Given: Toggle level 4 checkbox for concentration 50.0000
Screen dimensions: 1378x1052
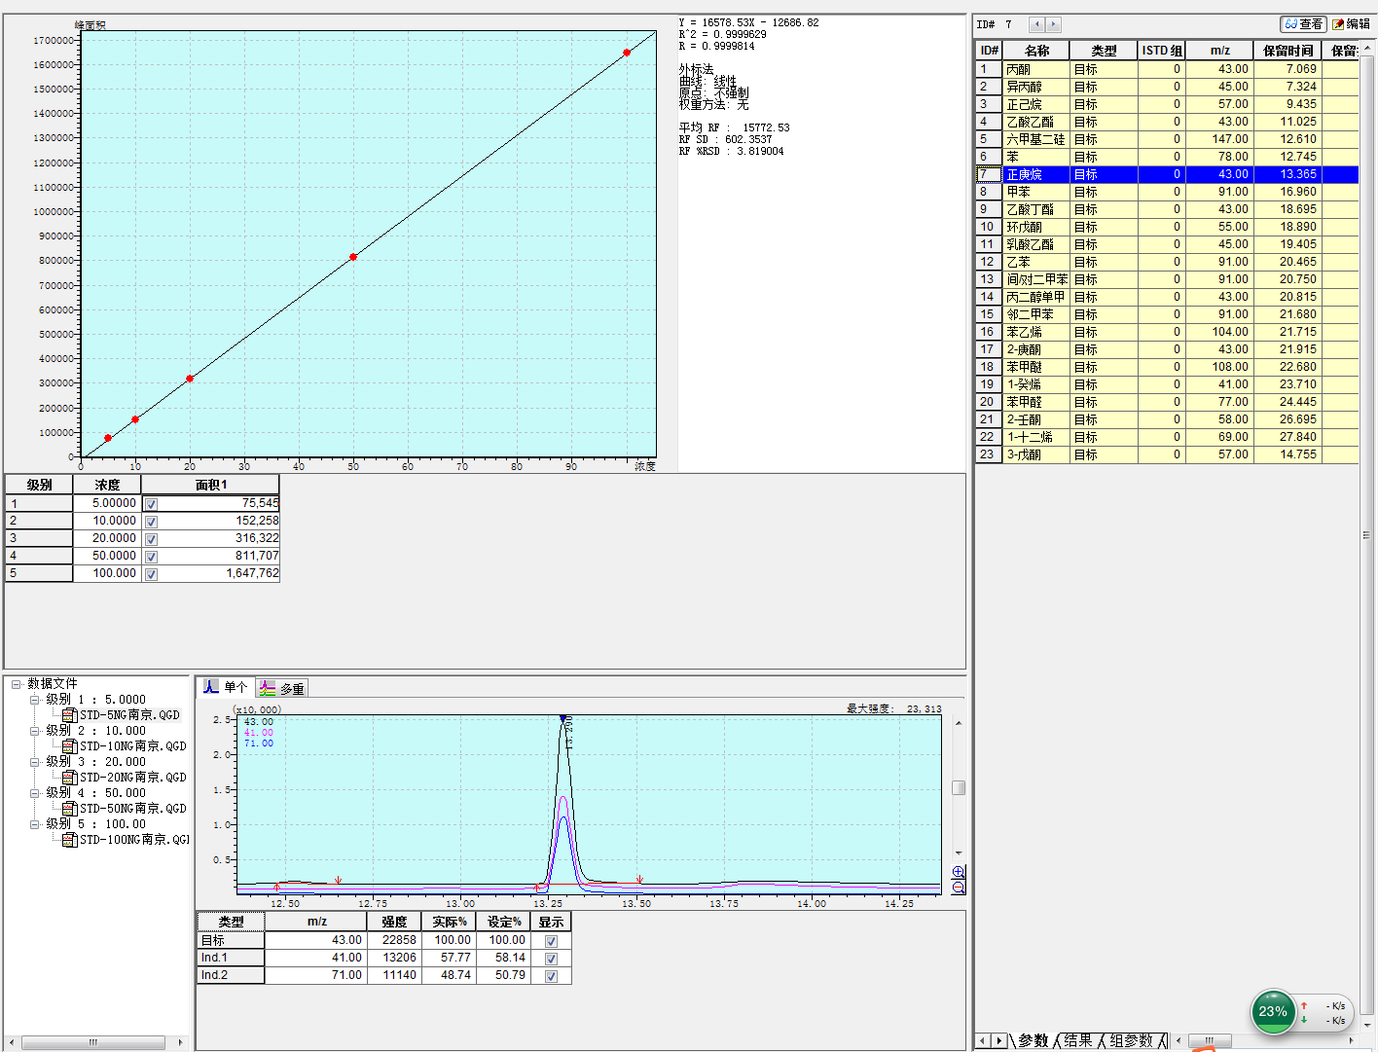Looking at the screenshot, I should pyautogui.click(x=151, y=557).
